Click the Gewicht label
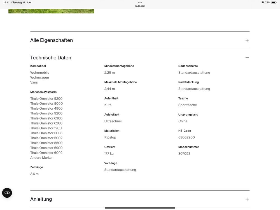Viewport: 280px width, 210px height. (110, 147)
